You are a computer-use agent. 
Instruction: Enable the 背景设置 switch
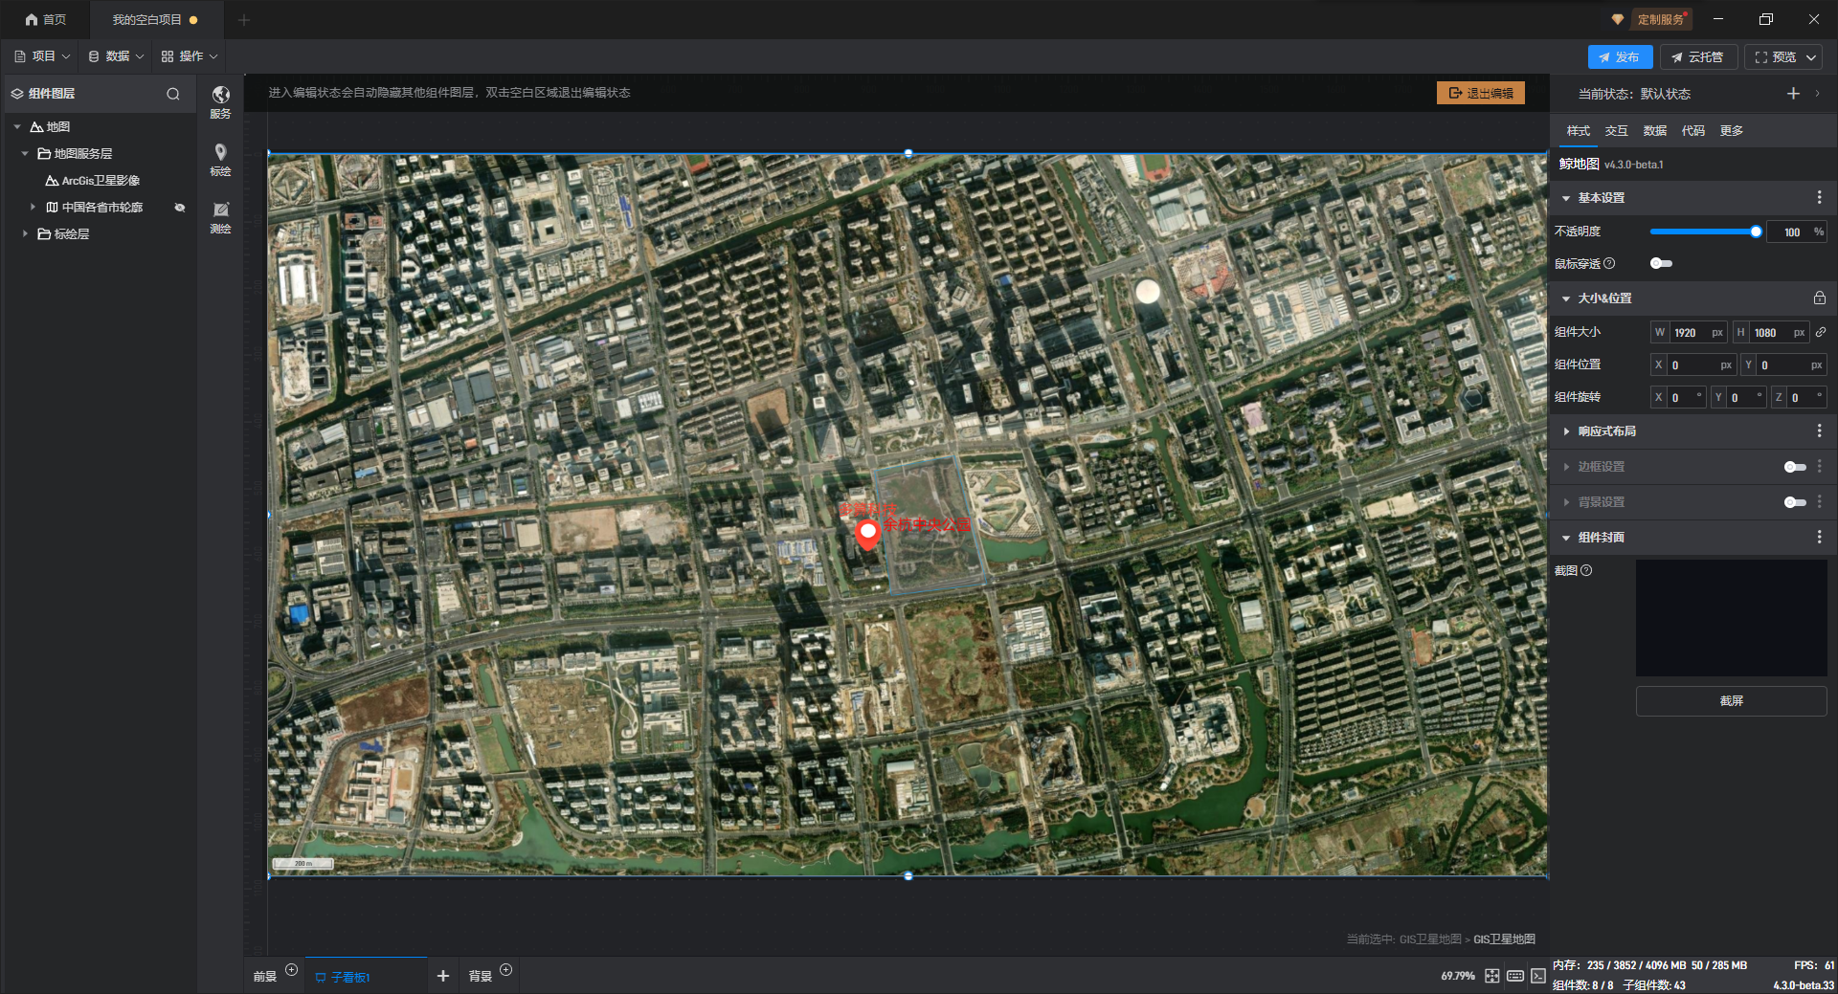pyautogui.click(x=1795, y=502)
